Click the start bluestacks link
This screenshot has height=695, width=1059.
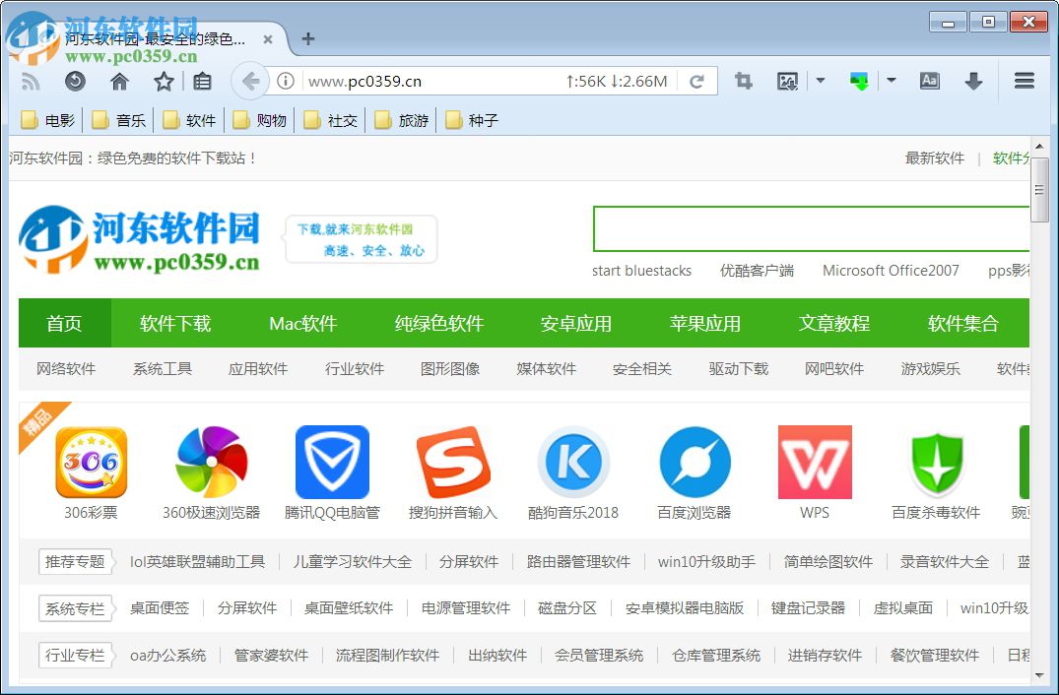641,271
